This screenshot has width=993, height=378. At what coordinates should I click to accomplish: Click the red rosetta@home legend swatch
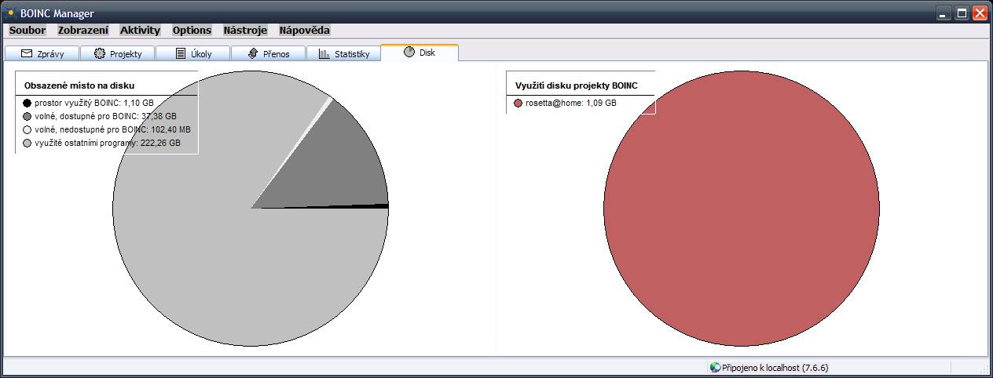[518, 103]
